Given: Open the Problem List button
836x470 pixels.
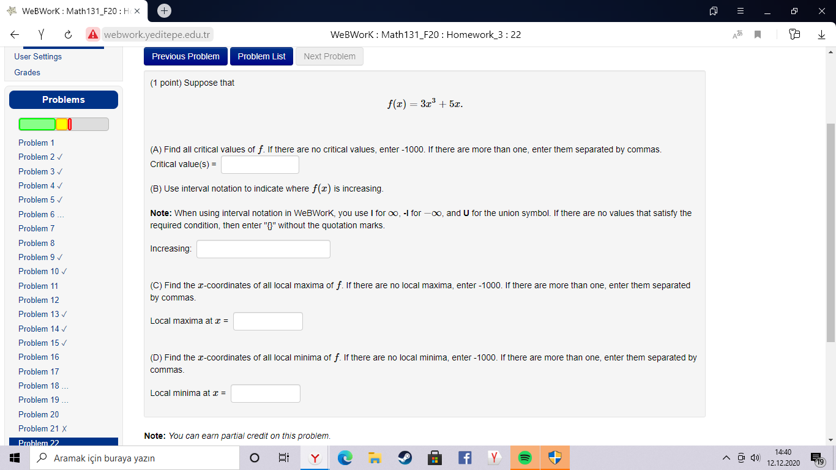Looking at the screenshot, I should [261, 56].
